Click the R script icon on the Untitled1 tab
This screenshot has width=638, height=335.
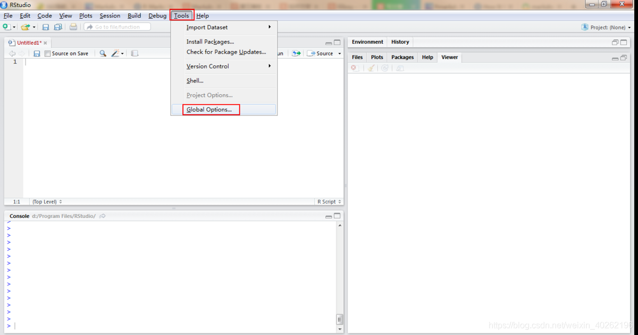[12, 43]
